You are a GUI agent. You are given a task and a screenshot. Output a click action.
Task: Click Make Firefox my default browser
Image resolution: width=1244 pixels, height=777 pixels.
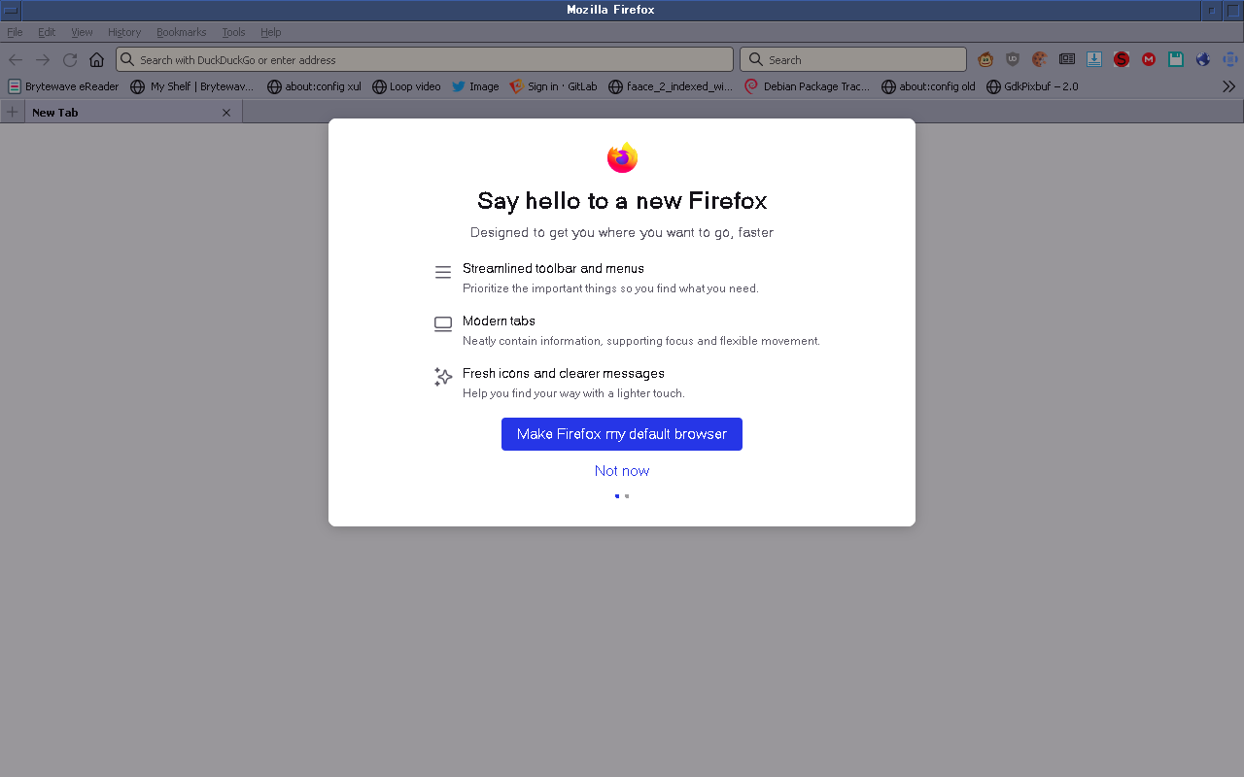[622, 434]
